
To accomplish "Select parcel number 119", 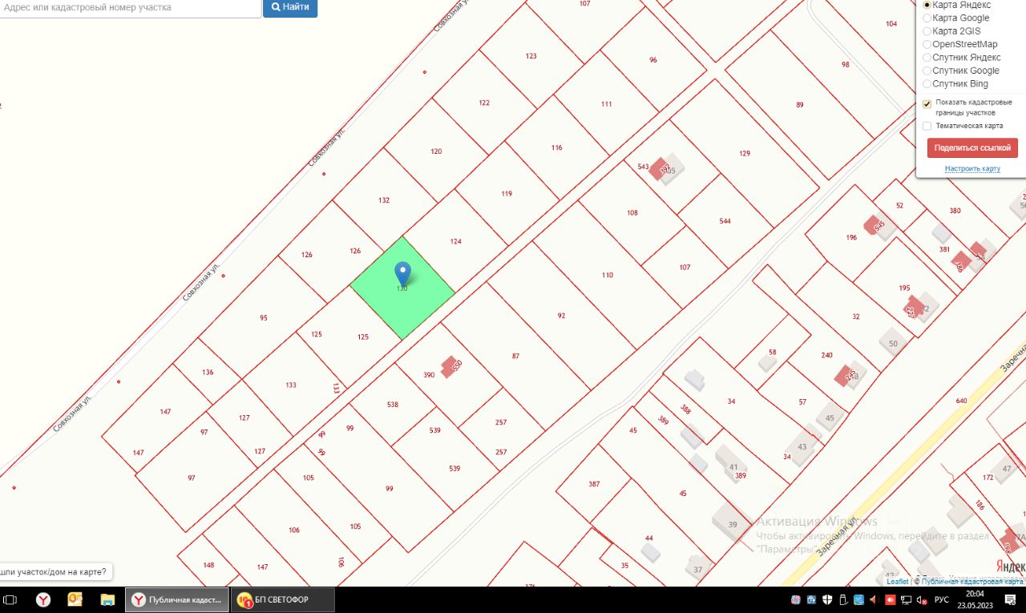I will pyautogui.click(x=507, y=193).
